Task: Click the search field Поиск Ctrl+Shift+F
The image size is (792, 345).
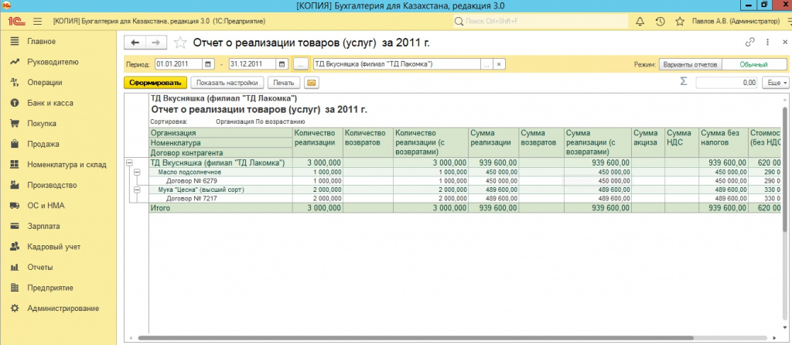Action: (539, 21)
